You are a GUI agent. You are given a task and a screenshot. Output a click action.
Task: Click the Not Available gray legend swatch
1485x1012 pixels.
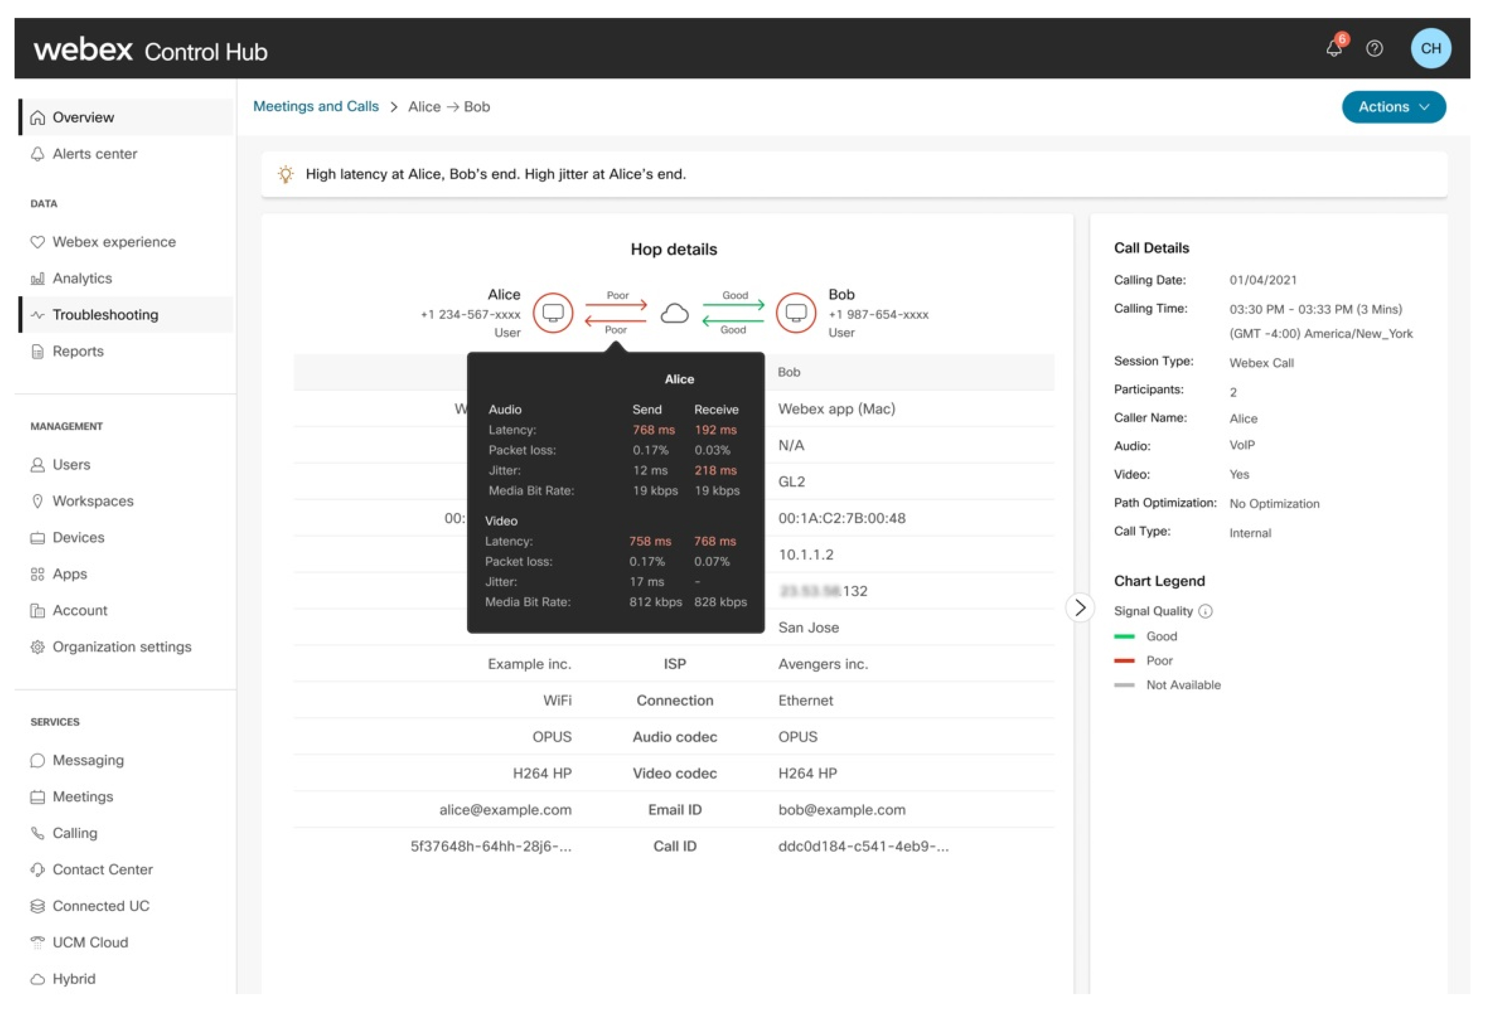[x=1124, y=685]
